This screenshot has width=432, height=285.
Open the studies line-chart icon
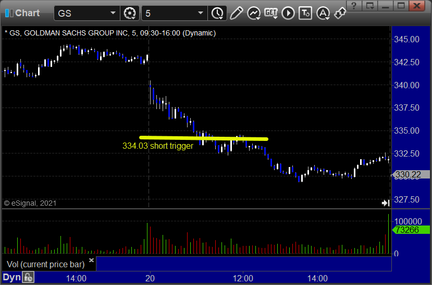[254, 13]
